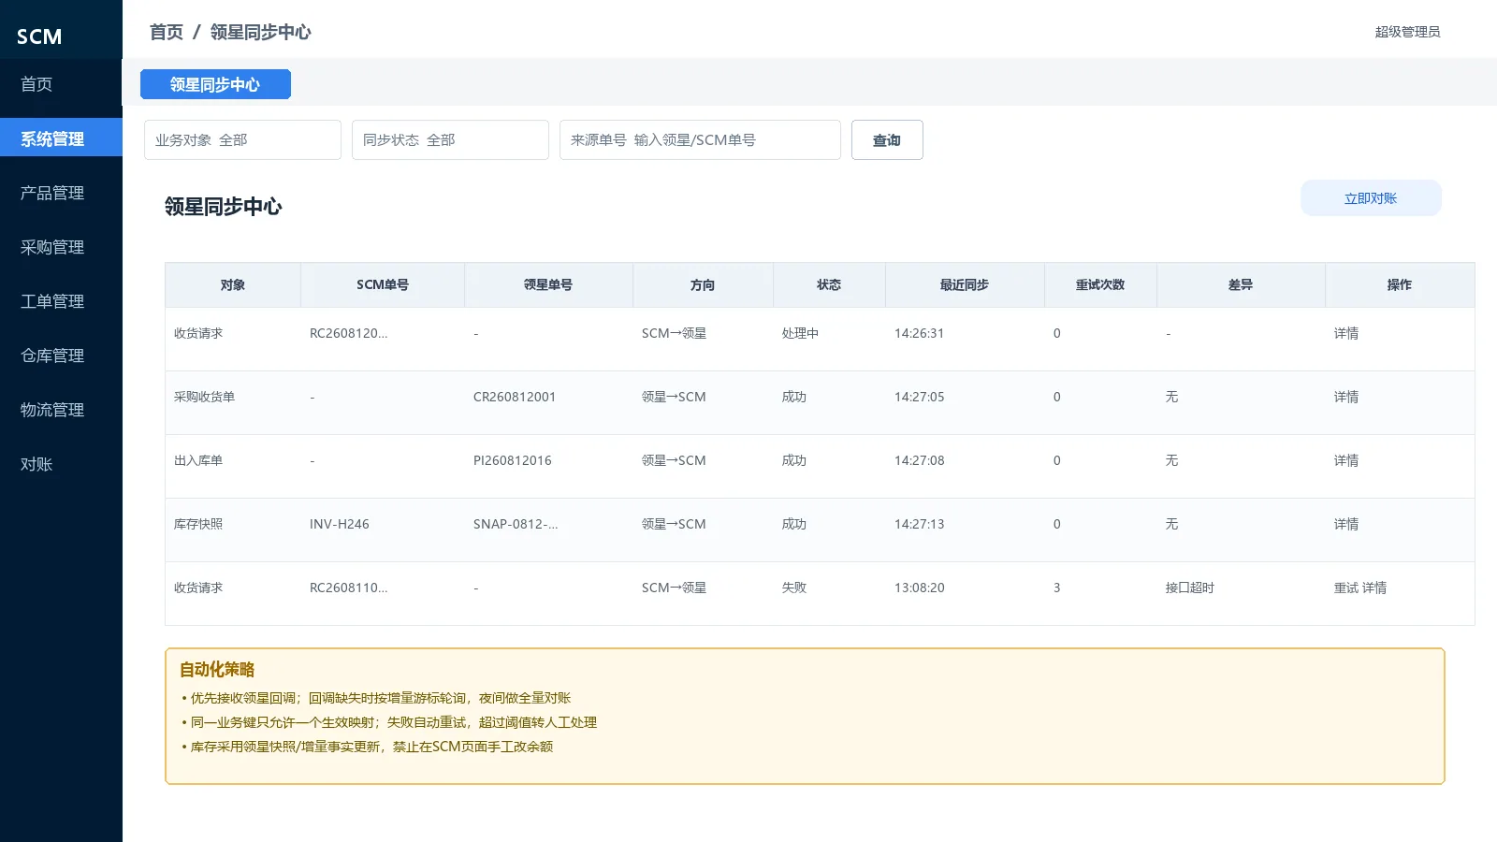Click the 处理中 status cell
Viewport: 1497px width, 842px height.
point(800,333)
